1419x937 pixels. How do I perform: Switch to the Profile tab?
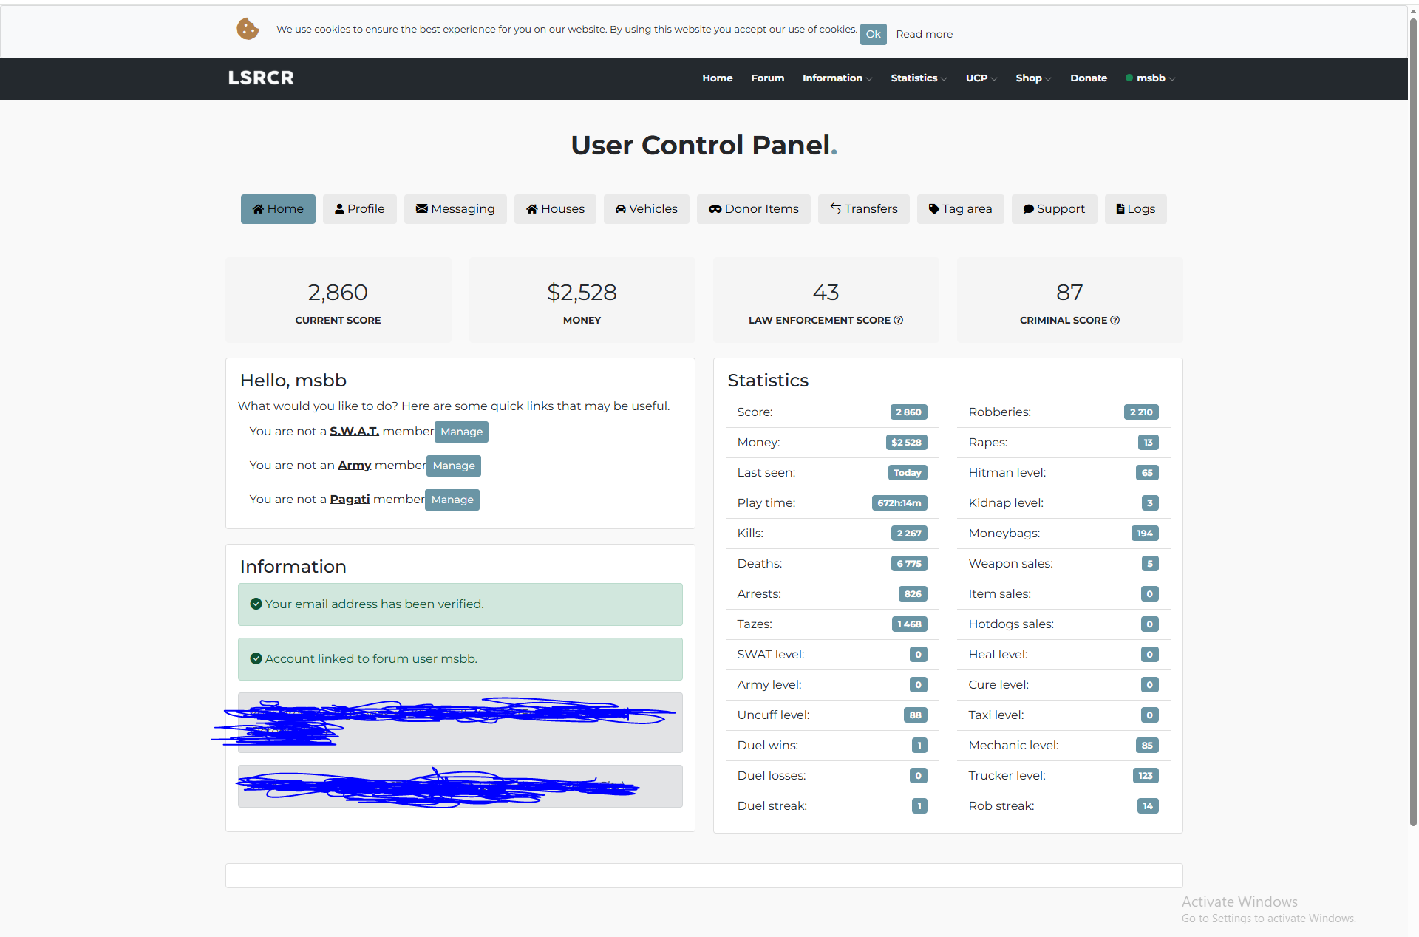pyautogui.click(x=359, y=209)
